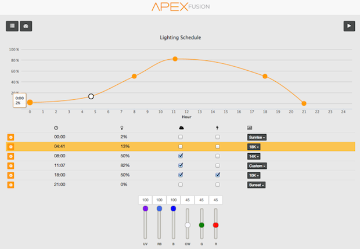
Task: Click the UV purple slider handle
Action: [x=145, y=208]
